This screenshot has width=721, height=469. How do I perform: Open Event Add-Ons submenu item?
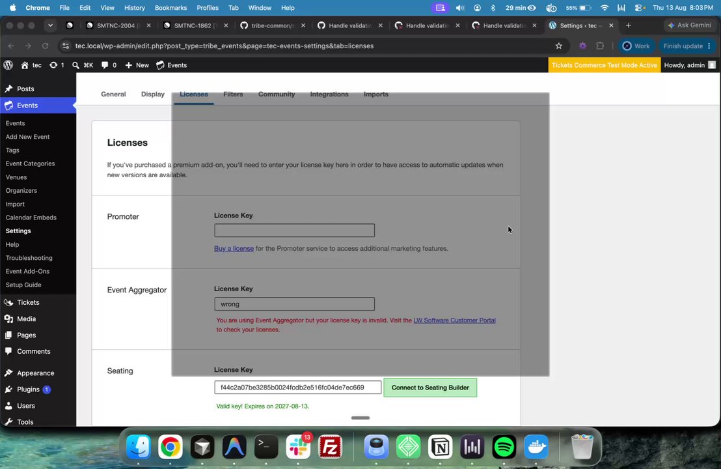pos(27,271)
